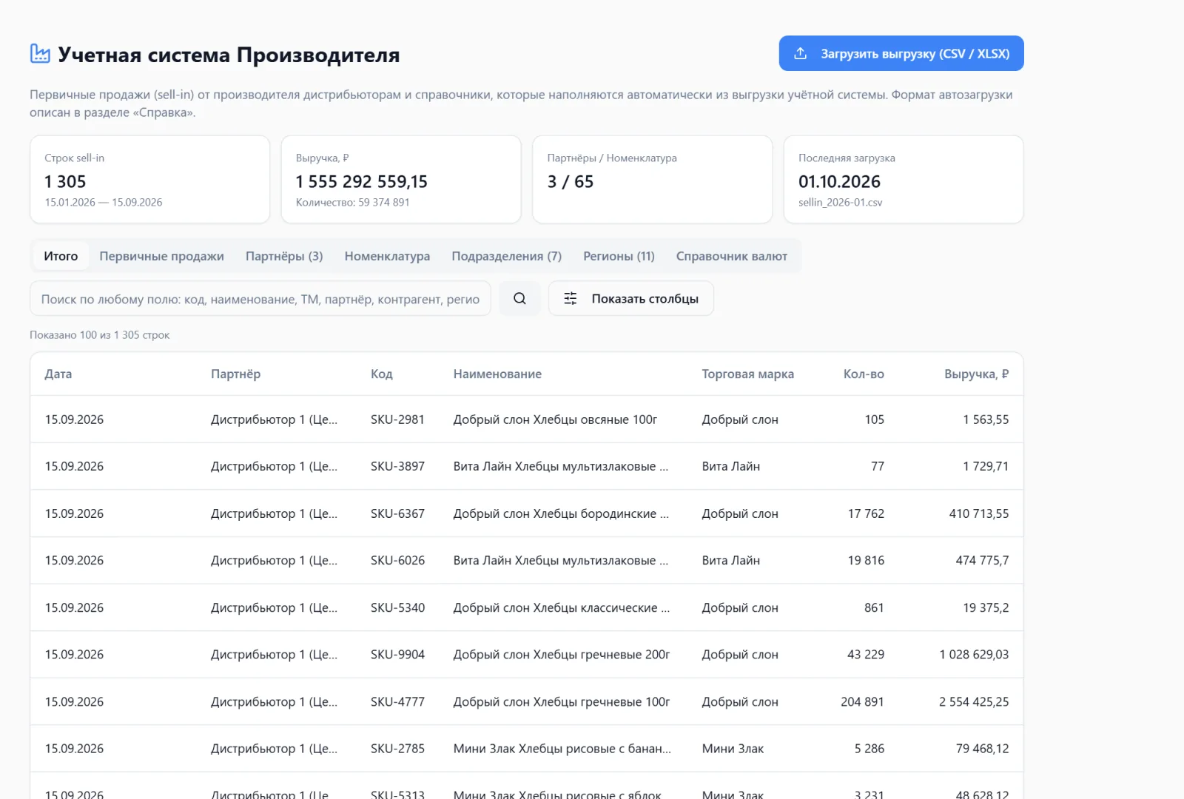Screen dimensions: 1184x799
Task: Upload an export with Загрузить выгрузку (CSV / XLSX)
Action: coord(901,53)
